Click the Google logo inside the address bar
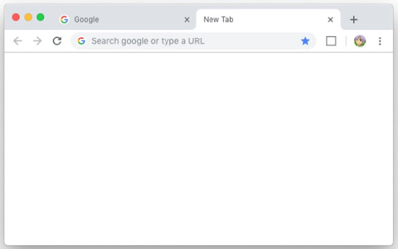The image size is (398, 249). 81,41
